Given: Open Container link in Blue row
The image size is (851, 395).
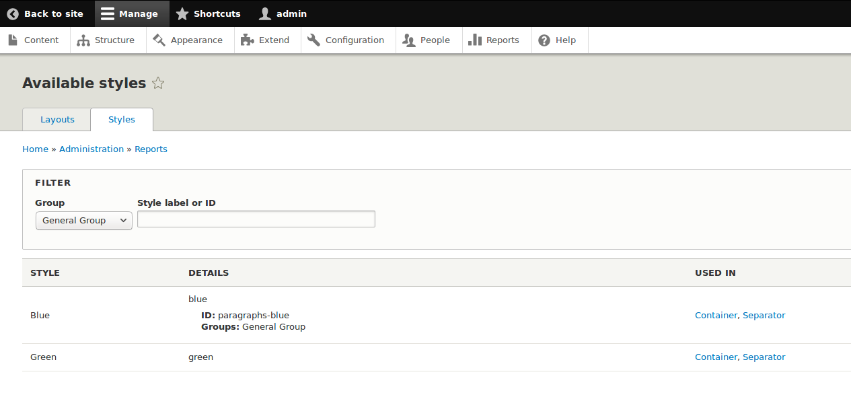Looking at the screenshot, I should (x=716, y=315).
